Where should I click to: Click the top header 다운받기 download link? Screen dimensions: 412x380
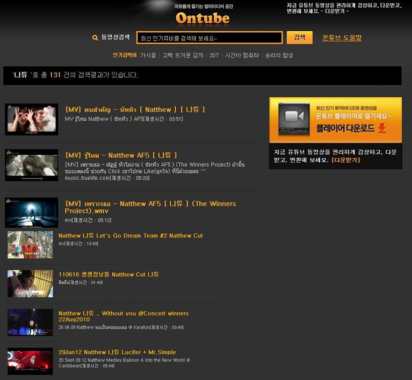[x=335, y=11]
